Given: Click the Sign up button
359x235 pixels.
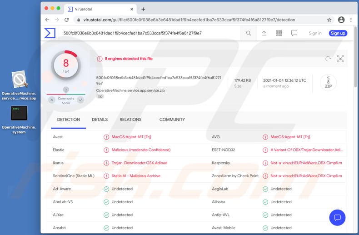Looking at the screenshot, I should coord(338,33).
